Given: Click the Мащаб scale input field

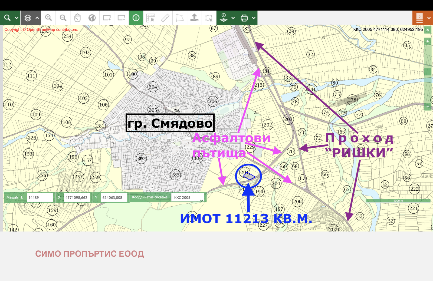Looking at the screenshot, I should [x=40, y=197].
